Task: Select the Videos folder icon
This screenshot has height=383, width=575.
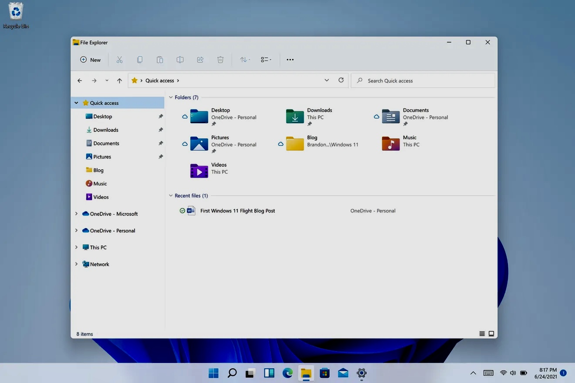Action: [x=199, y=171]
